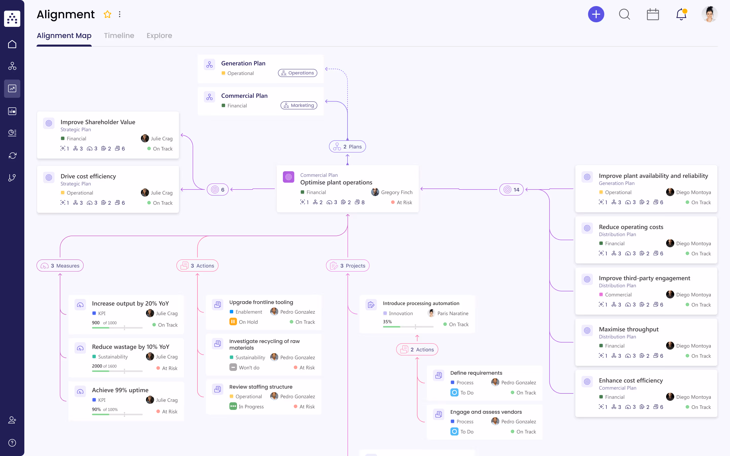730x456 pixels.
Task: Open the Home icon in the sidebar
Action: point(12,44)
